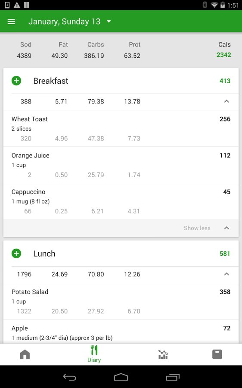Open the Wheat Toast entry
This screenshot has height=388, width=242.
click(121, 128)
